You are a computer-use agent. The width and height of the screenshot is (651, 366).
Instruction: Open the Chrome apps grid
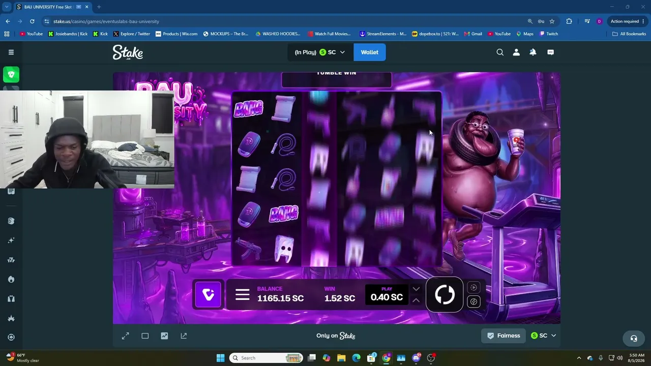coord(7,34)
